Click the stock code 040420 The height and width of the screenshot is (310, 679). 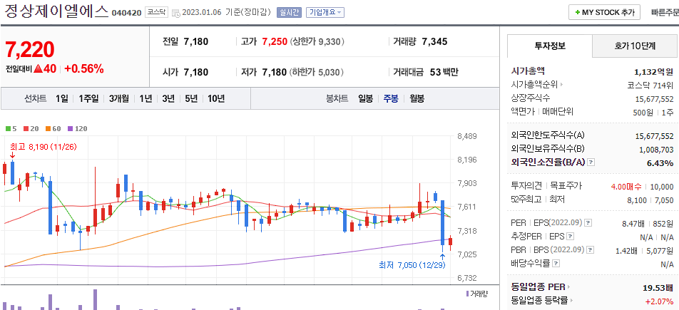(x=126, y=13)
